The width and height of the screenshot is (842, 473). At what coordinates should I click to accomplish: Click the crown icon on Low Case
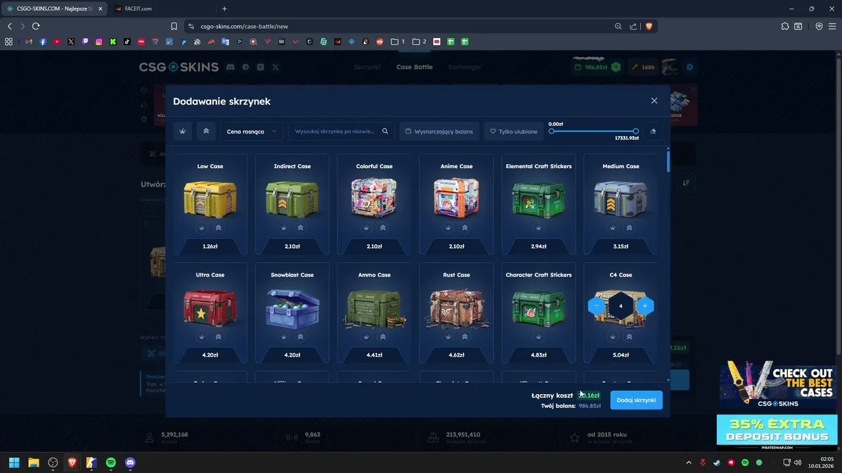(202, 228)
